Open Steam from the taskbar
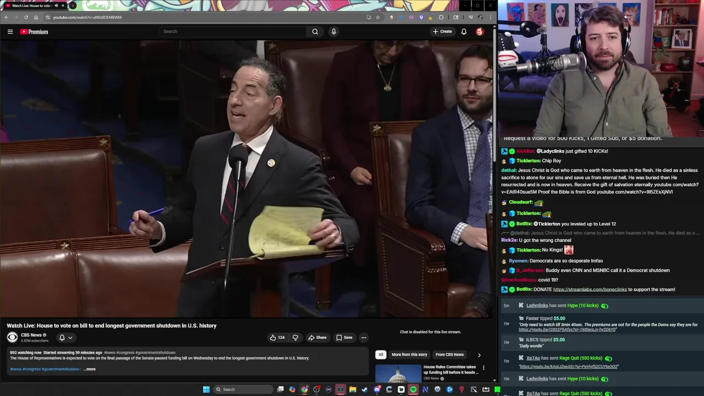 coord(365,389)
